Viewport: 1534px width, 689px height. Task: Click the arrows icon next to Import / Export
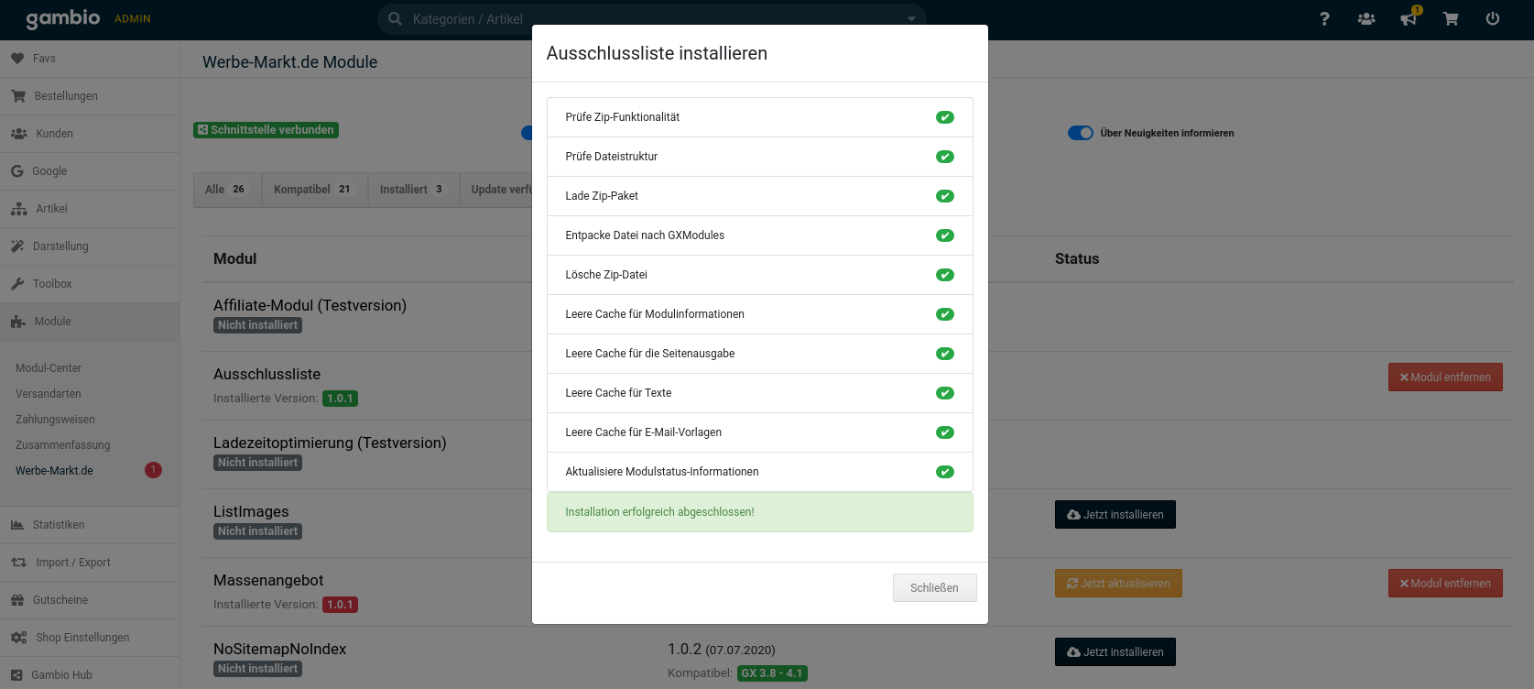tap(19, 563)
